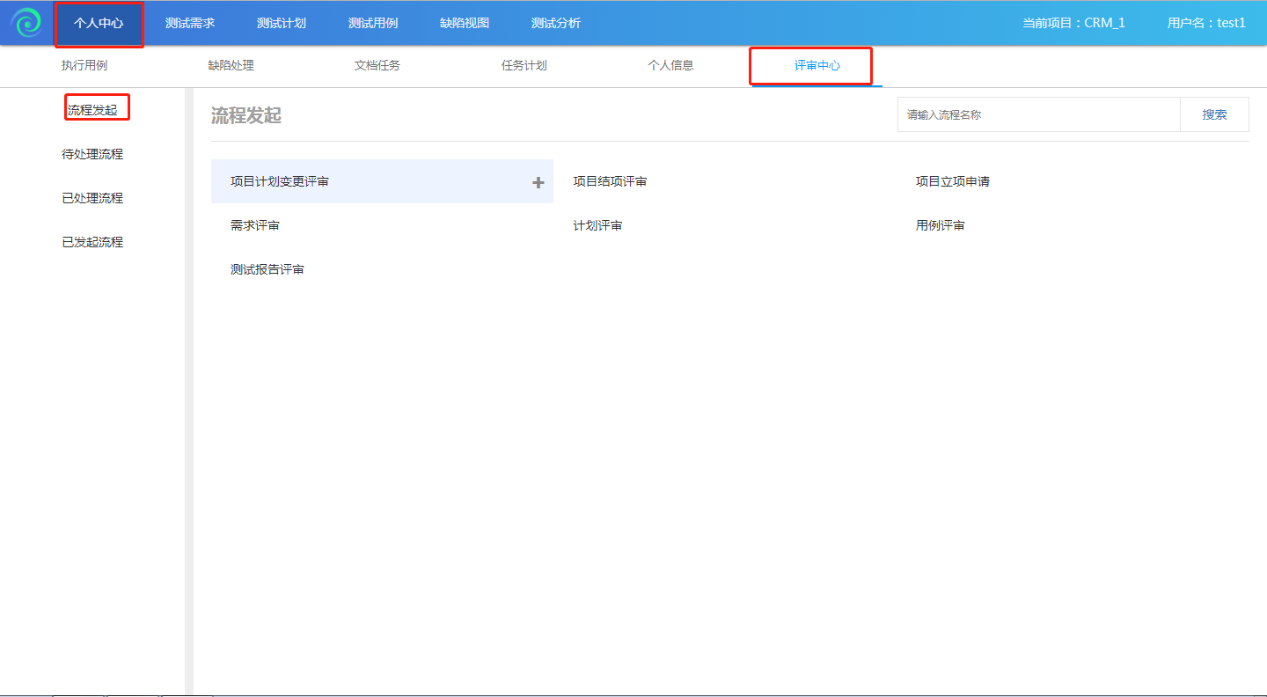Screen dimensions: 1267x697
Task: Click the 搜索 button
Action: pos(1214,115)
